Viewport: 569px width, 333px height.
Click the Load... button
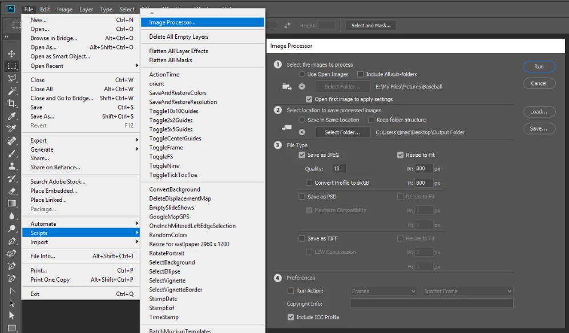[x=539, y=112]
